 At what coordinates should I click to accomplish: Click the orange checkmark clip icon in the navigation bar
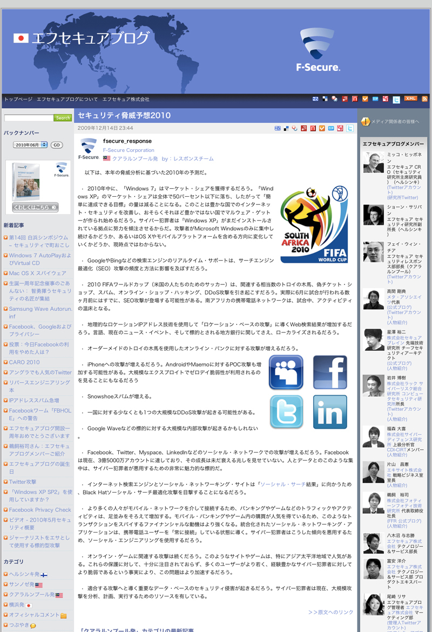(365, 99)
